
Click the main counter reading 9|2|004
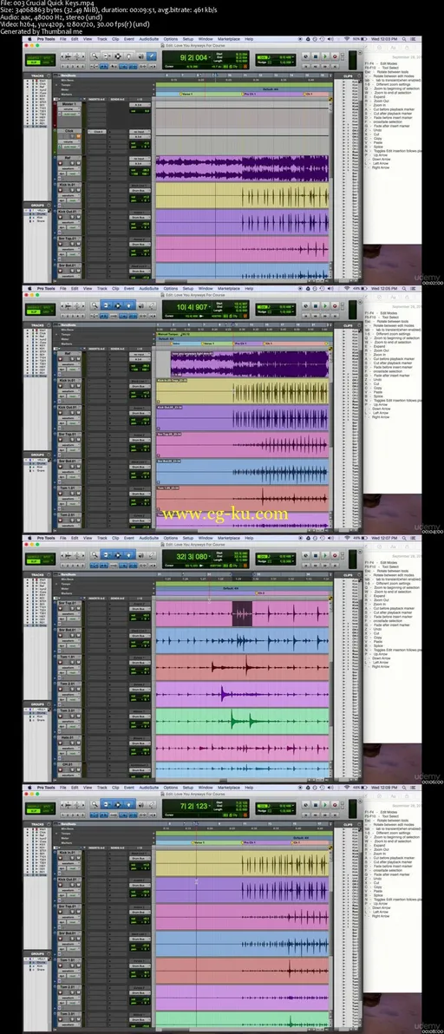click(x=193, y=58)
